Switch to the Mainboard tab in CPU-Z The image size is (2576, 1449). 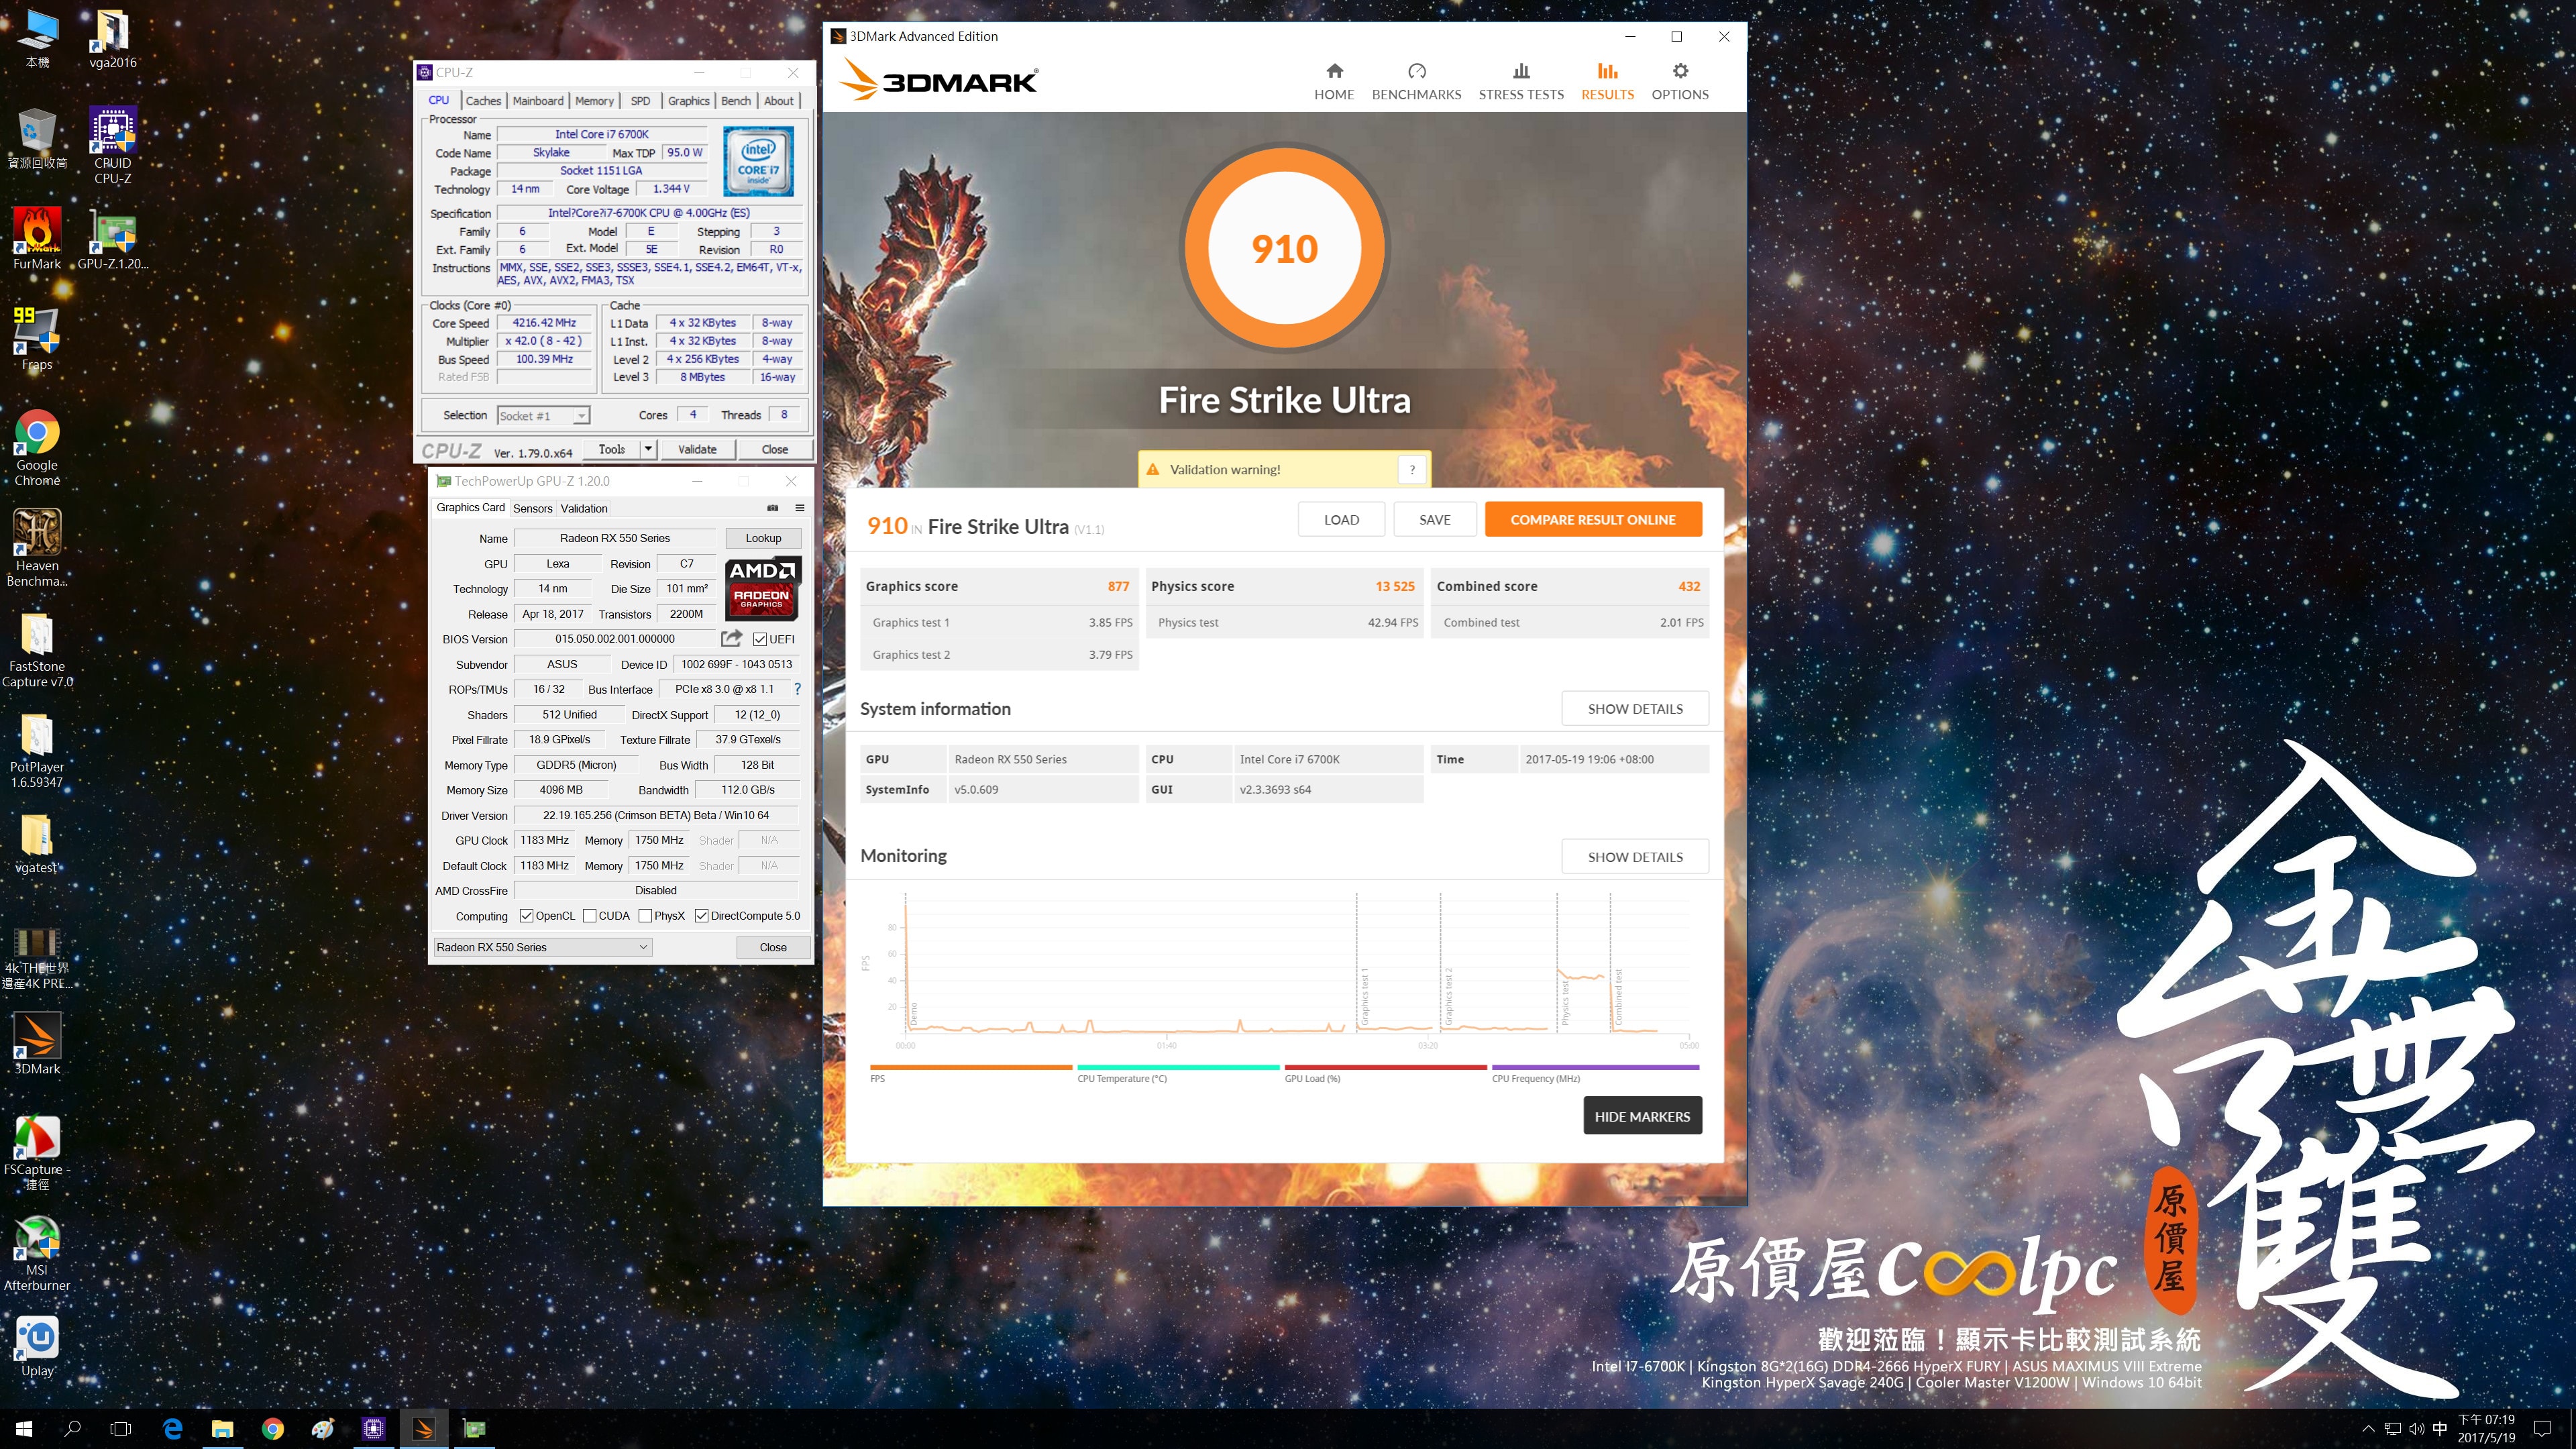click(x=538, y=101)
